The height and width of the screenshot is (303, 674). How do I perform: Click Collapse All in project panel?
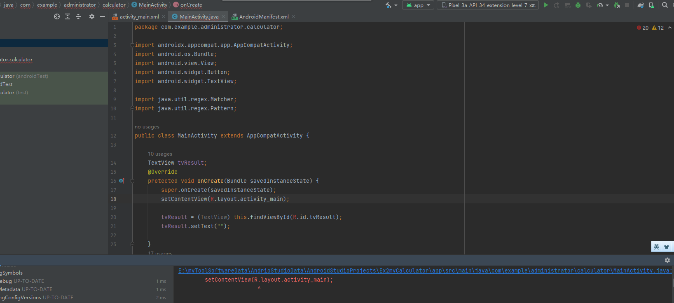pos(78,16)
